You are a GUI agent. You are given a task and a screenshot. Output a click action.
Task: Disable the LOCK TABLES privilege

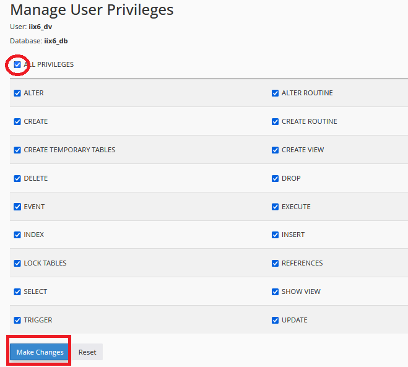[17, 264]
